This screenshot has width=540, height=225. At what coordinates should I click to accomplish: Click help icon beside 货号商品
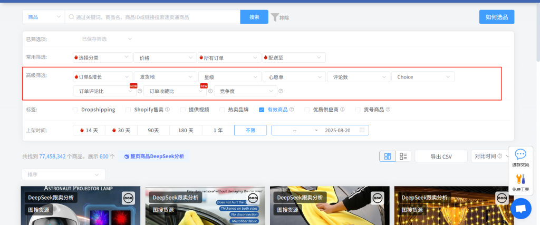click(x=388, y=110)
